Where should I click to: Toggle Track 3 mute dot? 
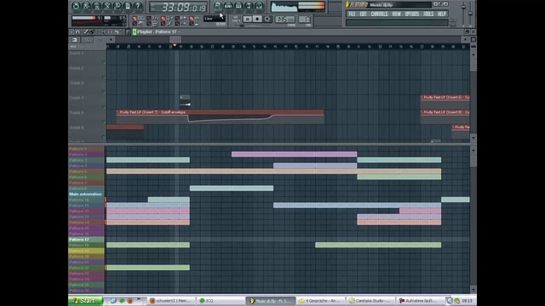104,93
